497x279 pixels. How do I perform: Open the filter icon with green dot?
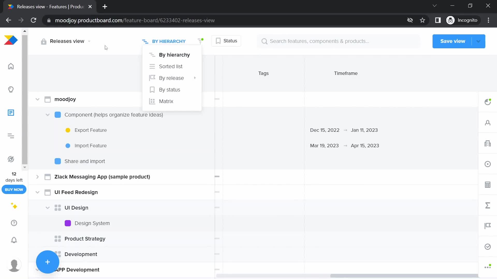point(200,41)
